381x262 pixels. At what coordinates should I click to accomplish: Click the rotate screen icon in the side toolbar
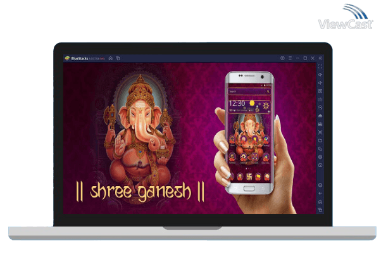(320, 149)
